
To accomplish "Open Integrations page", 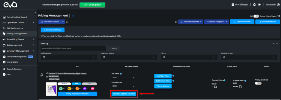I will click(13, 62).
